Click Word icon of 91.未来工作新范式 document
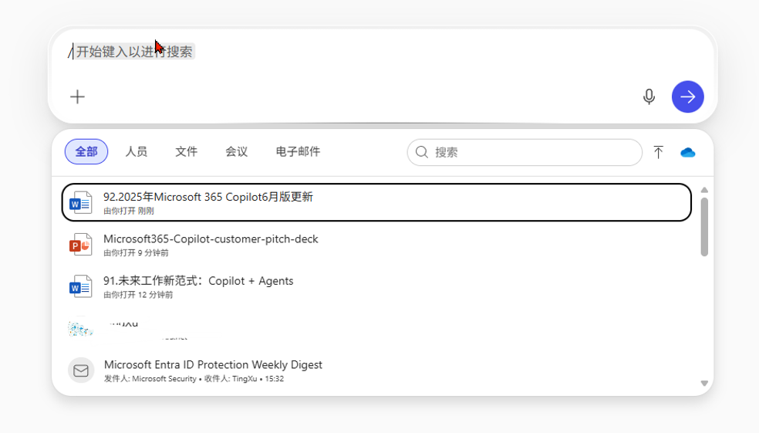 pyautogui.click(x=80, y=286)
